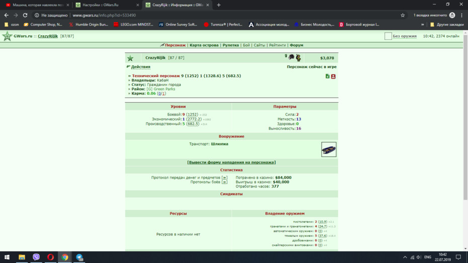
Task: Open the Humble Origin Bundle bookmark
Action: tap(89, 25)
